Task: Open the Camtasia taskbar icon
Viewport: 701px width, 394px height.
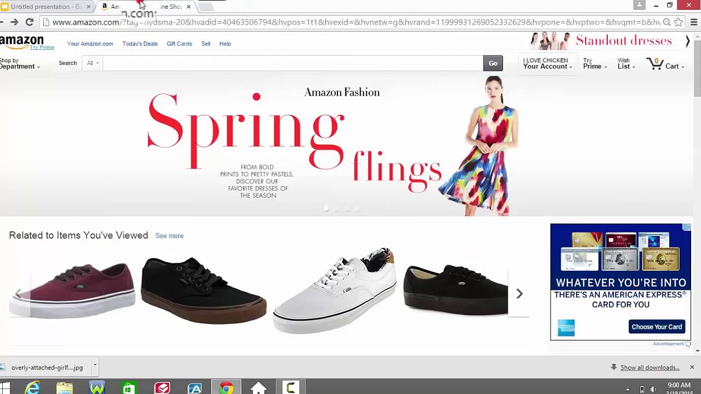Action: 291,388
